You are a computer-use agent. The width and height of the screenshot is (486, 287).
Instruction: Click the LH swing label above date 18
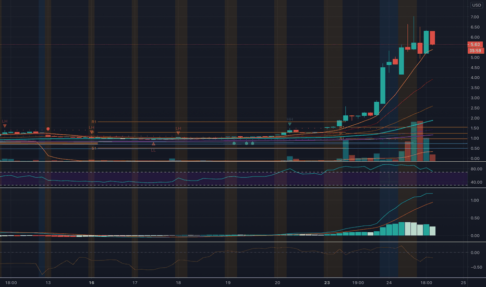pos(178,128)
